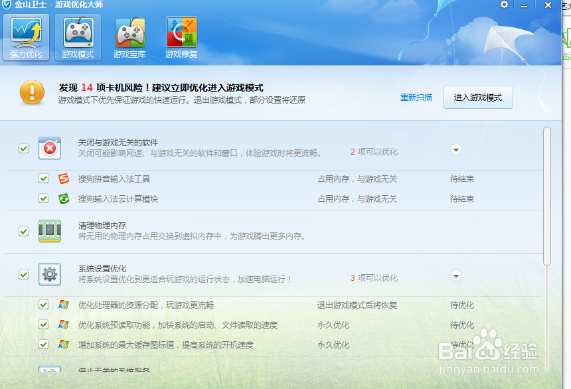This screenshot has width=571, height=389.
Task: Click 待优化 status of 优化处理器的资源分配
Action: coord(462,305)
